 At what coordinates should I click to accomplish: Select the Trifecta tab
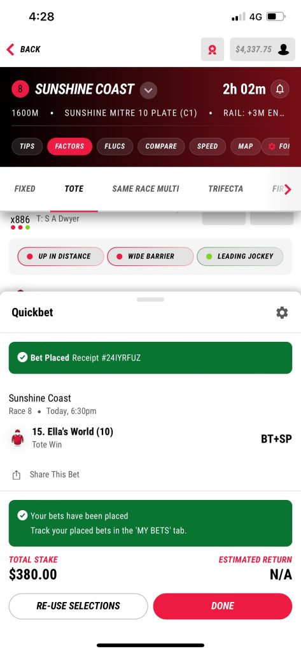225,189
